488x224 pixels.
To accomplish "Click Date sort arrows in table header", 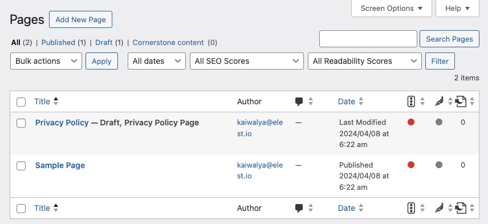I will (361, 101).
